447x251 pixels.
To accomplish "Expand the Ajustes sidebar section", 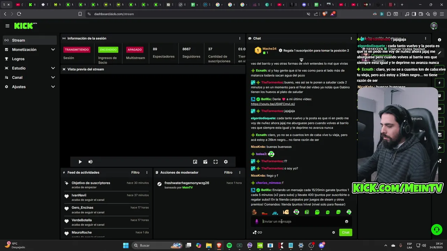I will tap(29, 87).
